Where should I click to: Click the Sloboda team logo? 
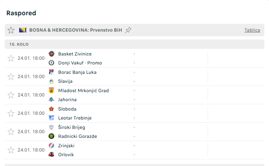click(51, 109)
